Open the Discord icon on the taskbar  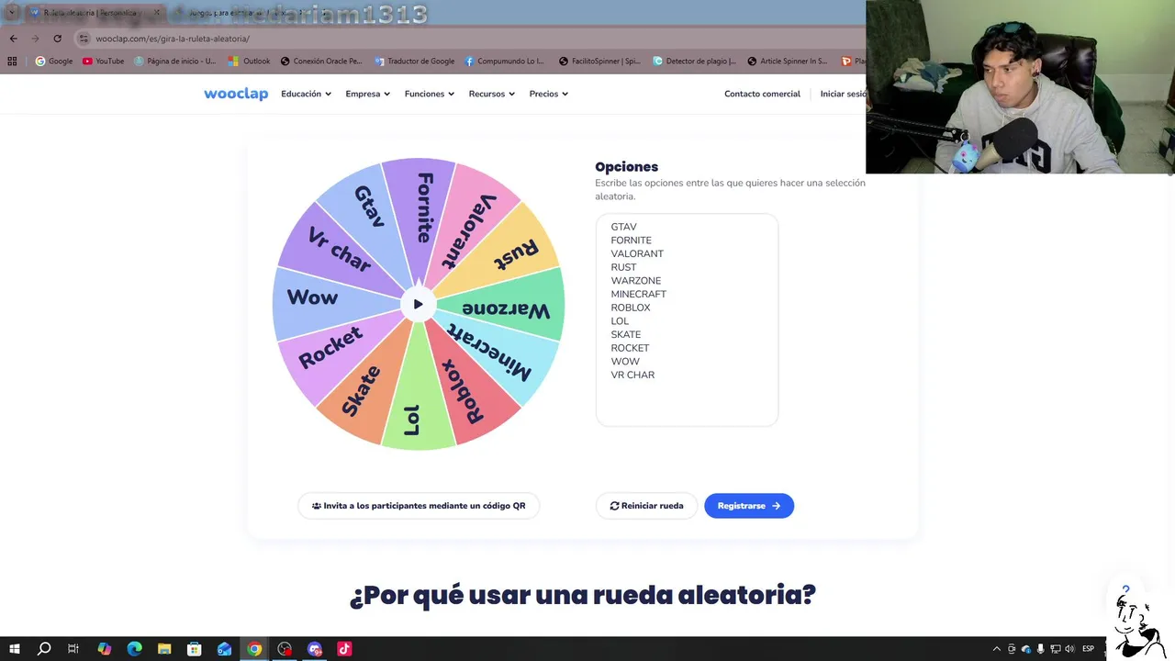pyautogui.click(x=315, y=649)
